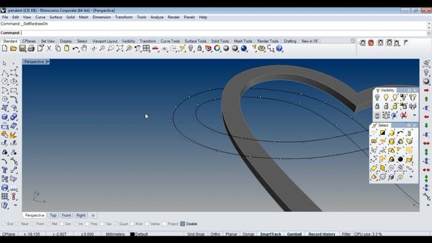432x243 pixels.
Task: Click the Lock padlock icon in the Visibility panel
Action: point(377,106)
